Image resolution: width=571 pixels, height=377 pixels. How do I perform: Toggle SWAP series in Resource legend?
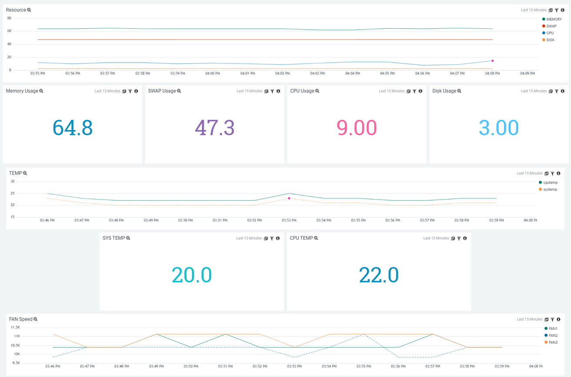click(549, 26)
